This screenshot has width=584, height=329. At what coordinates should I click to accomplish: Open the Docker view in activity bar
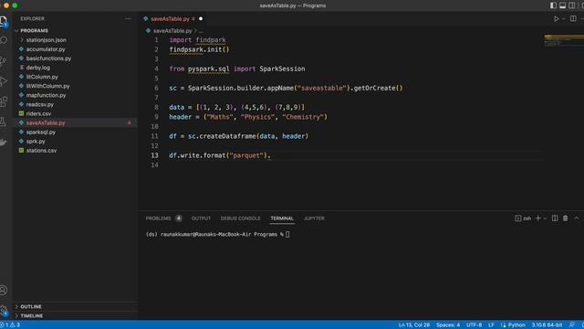coord(4,143)
